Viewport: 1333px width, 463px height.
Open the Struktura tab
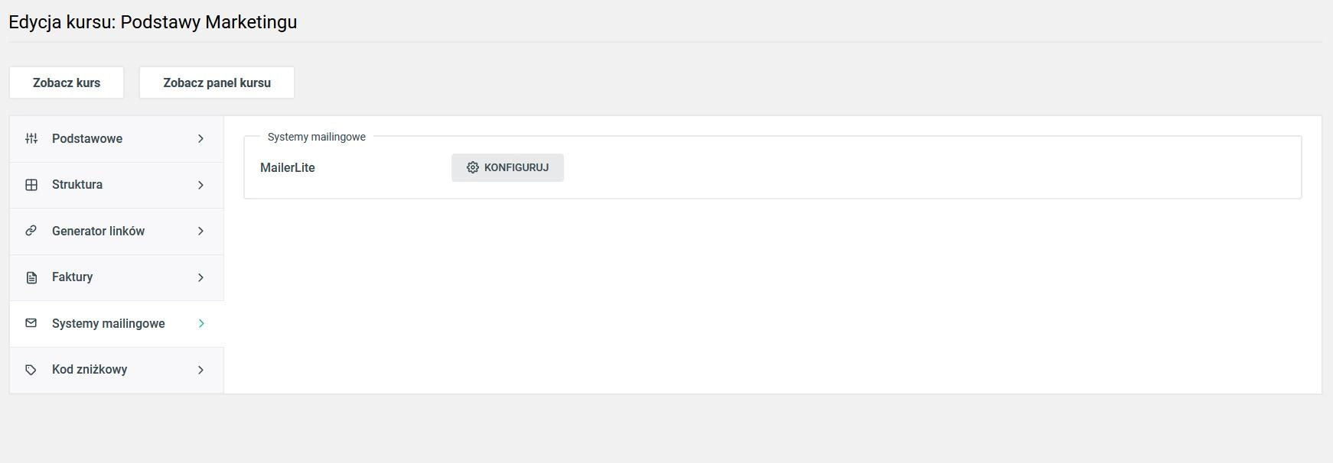(x=116, y=185)
